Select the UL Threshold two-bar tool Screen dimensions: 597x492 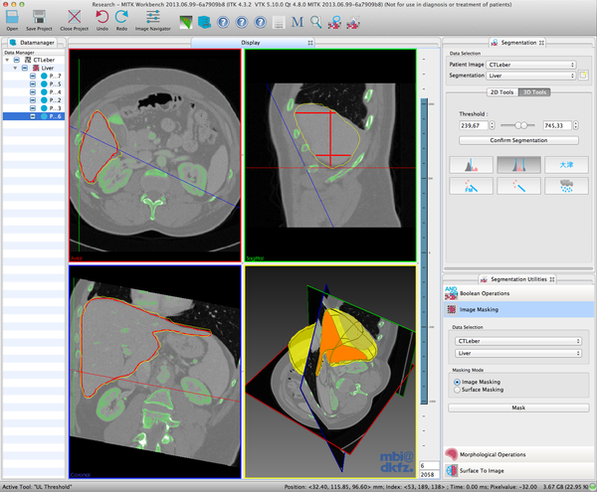pos(518,165)
